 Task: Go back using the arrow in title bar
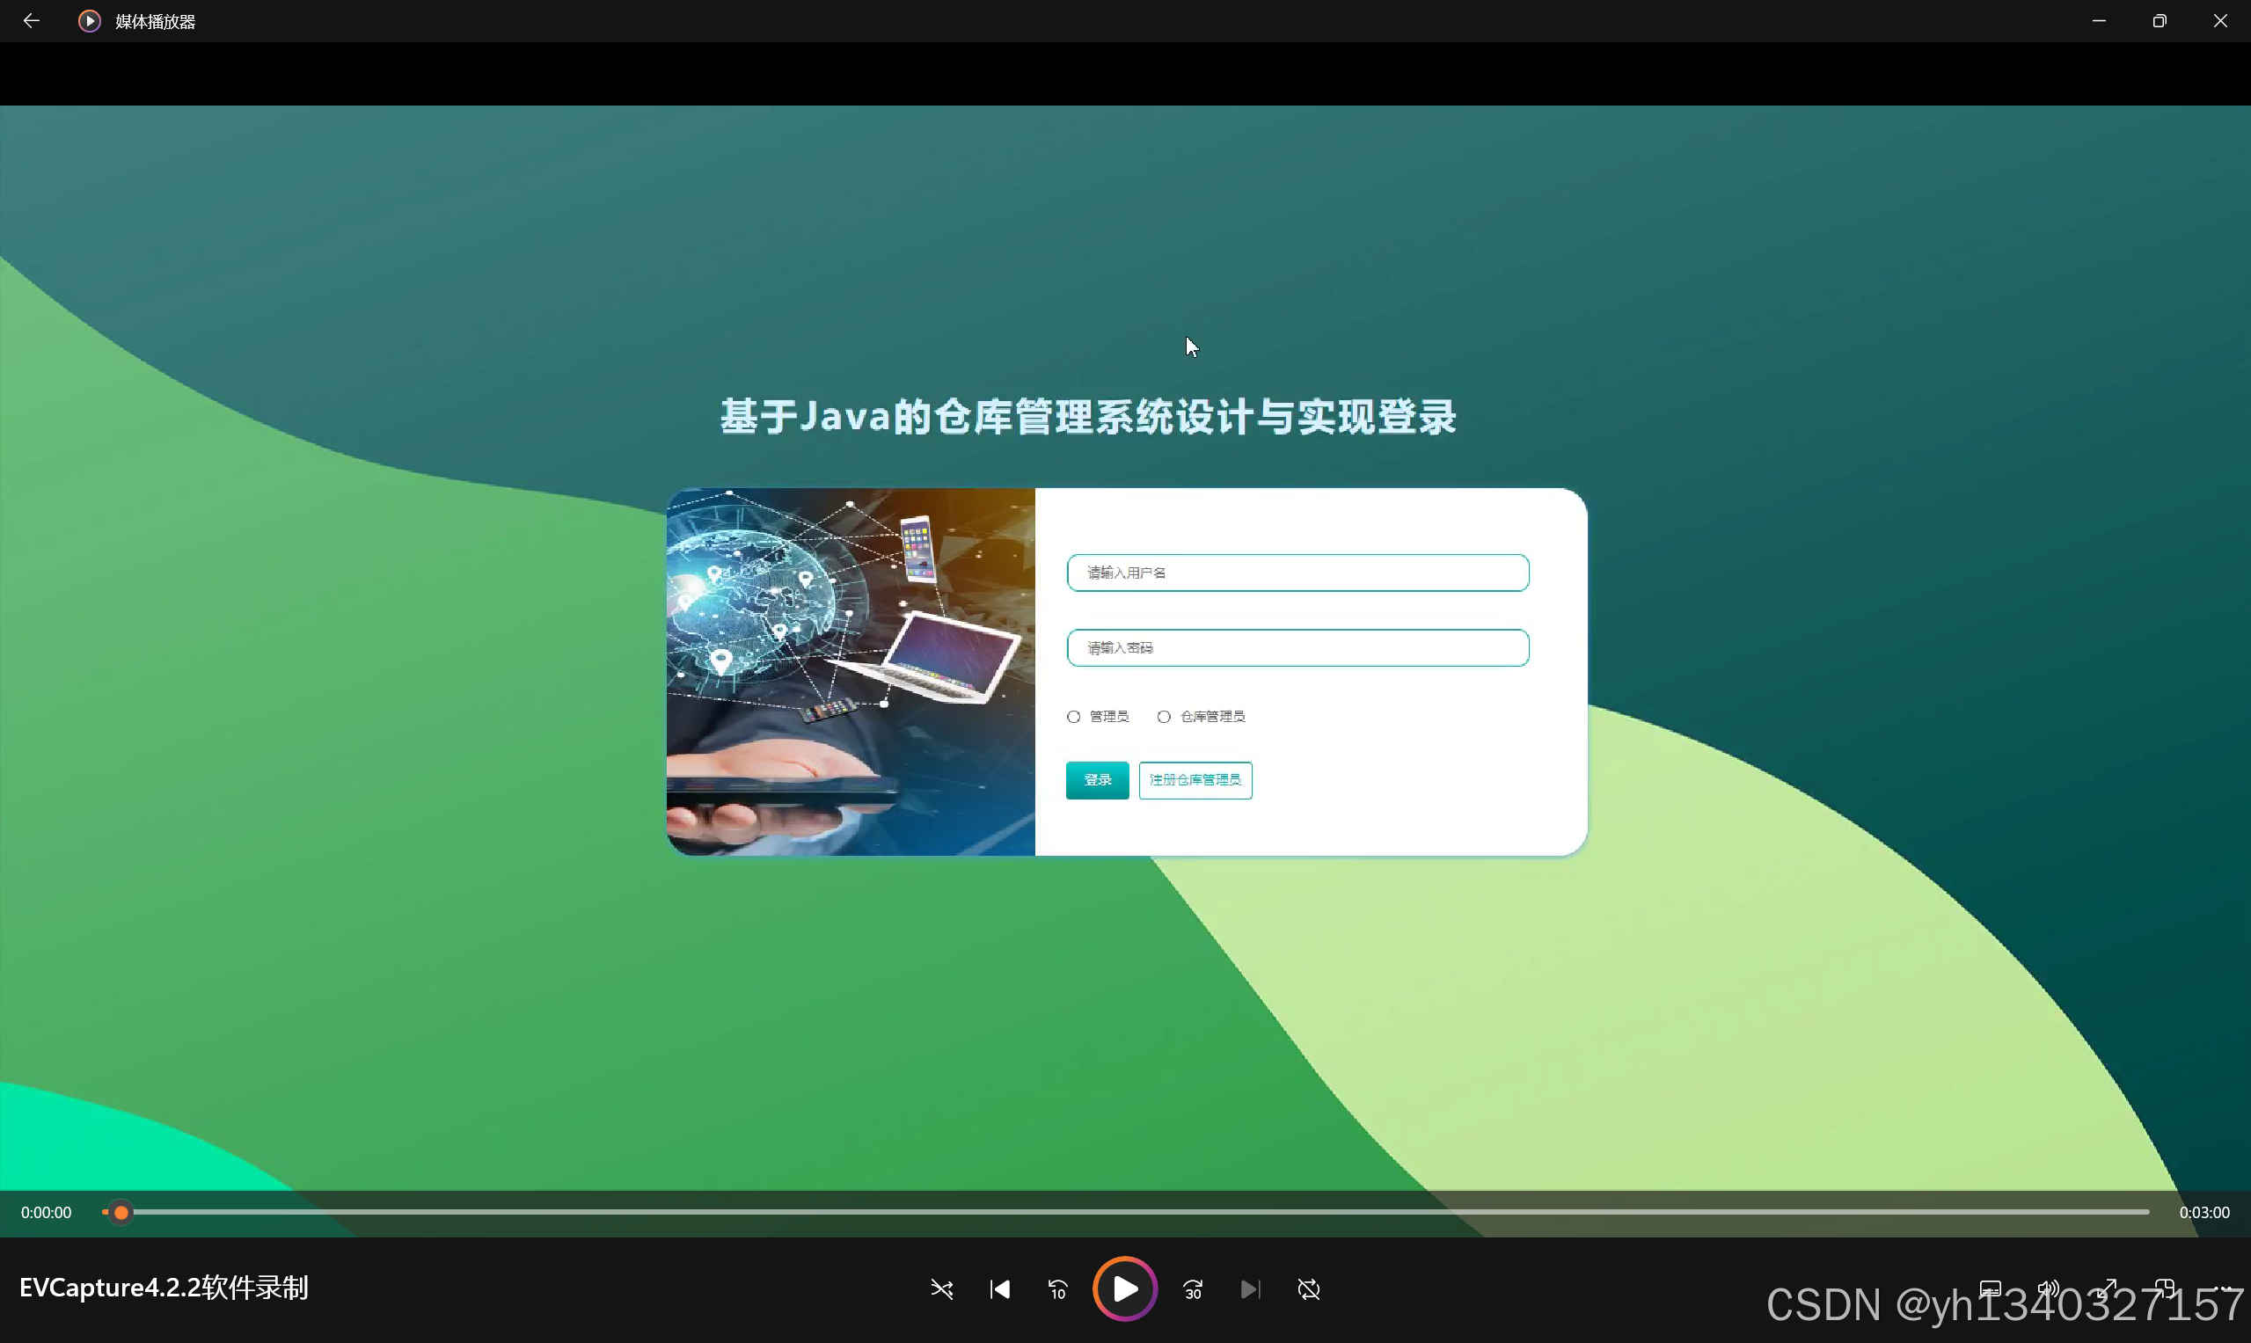tap(31, 21)
